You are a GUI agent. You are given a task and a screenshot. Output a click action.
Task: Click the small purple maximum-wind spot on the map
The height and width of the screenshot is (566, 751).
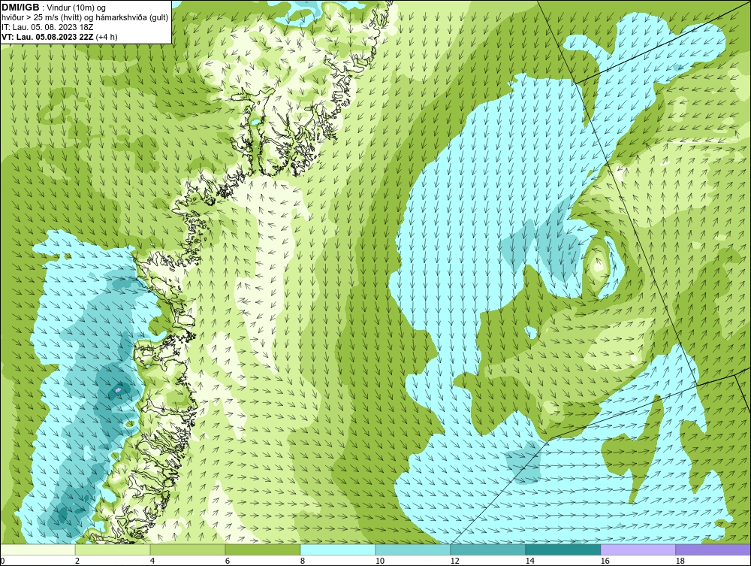tap(118, 391)
